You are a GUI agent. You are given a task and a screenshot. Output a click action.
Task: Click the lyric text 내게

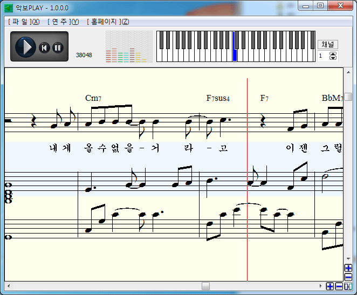pyautogui.click(x=60, y=148)
